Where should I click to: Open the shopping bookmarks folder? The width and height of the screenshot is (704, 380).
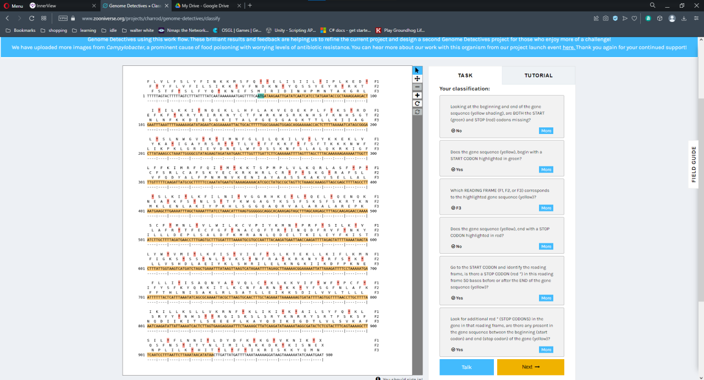(x=54, y=30)
